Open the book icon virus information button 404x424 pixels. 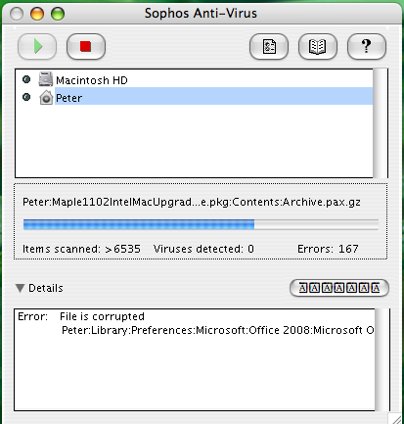click(318, 46)
